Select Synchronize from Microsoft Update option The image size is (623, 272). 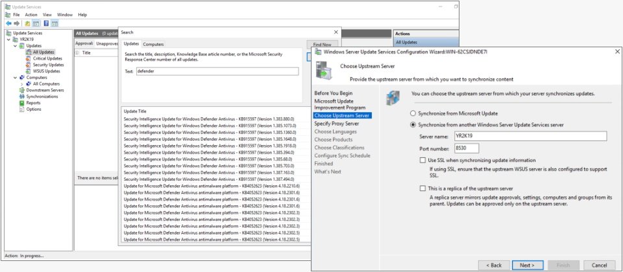[413, 113]
